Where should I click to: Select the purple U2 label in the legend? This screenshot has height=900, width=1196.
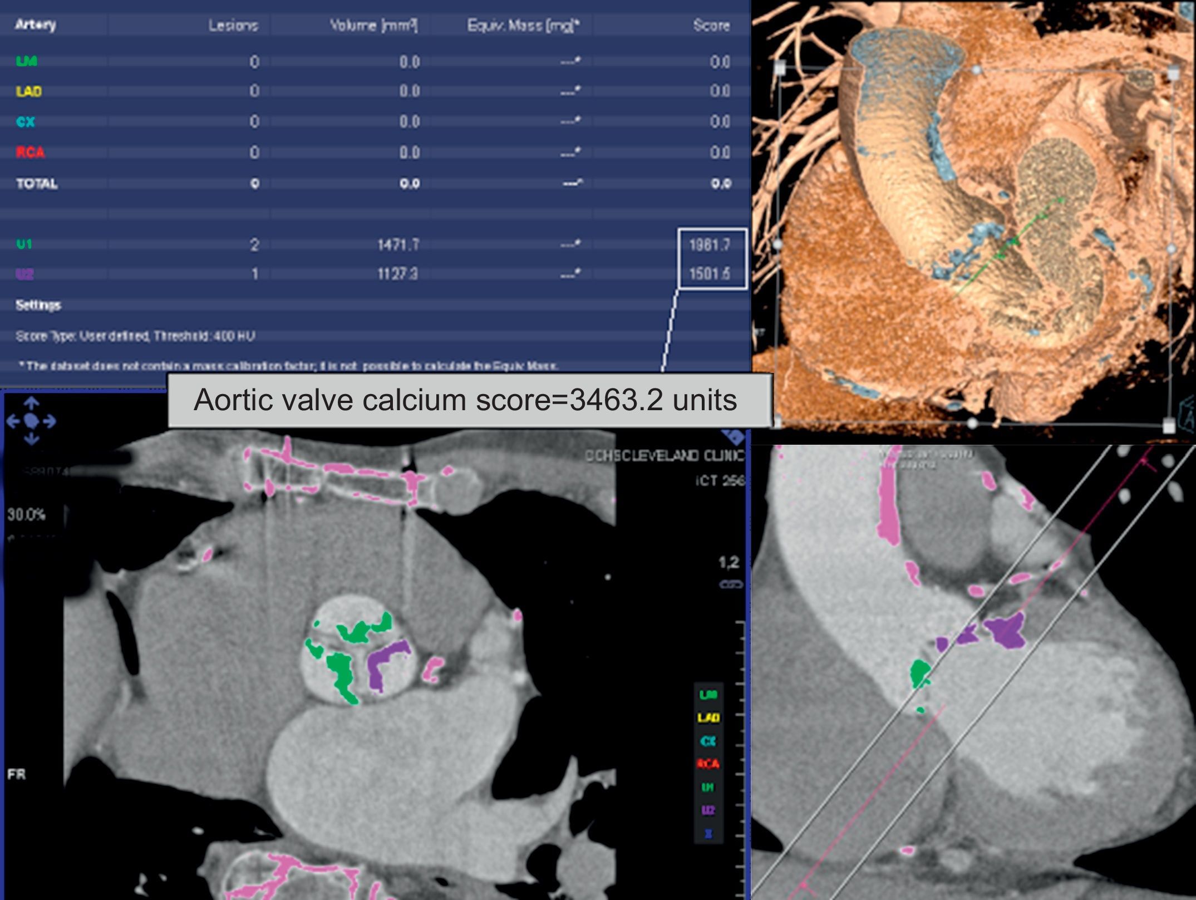point(708,810)
